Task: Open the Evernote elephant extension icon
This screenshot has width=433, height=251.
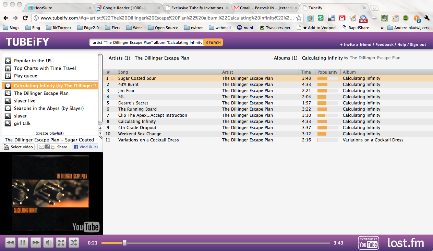Action: pos(384,18)
